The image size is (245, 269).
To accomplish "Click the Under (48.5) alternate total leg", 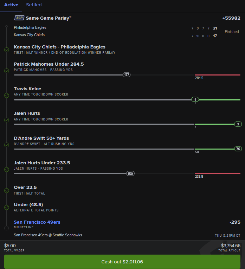I will (28, 205).
